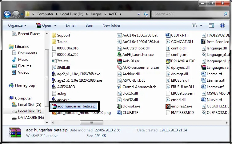The height and width of the screenshot is (144, 232).
Task: Toggle the preview pane icon
Action: point(211,25)
